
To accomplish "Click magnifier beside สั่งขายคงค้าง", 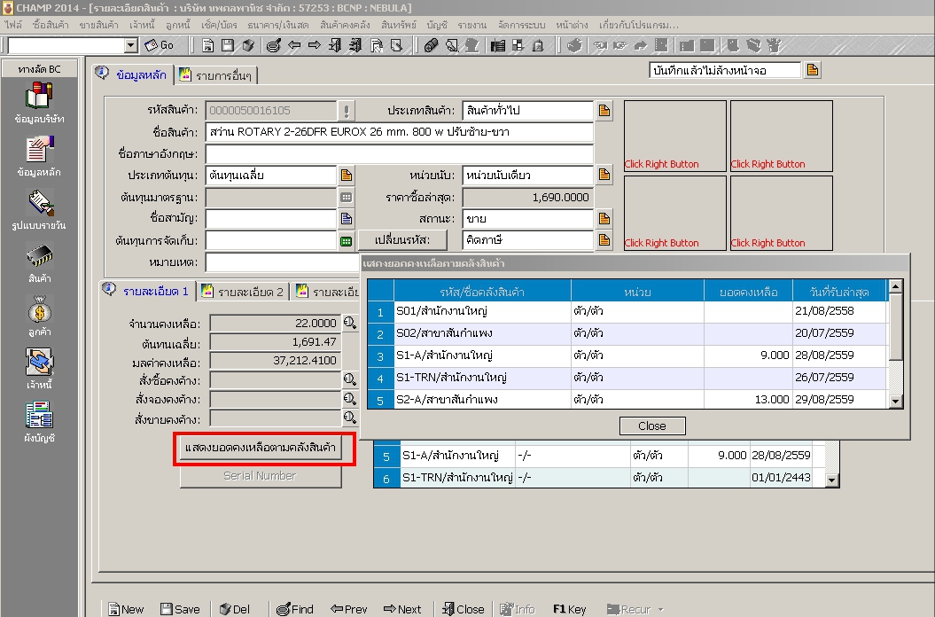I will pyautogui.click(x=350, y=418).
